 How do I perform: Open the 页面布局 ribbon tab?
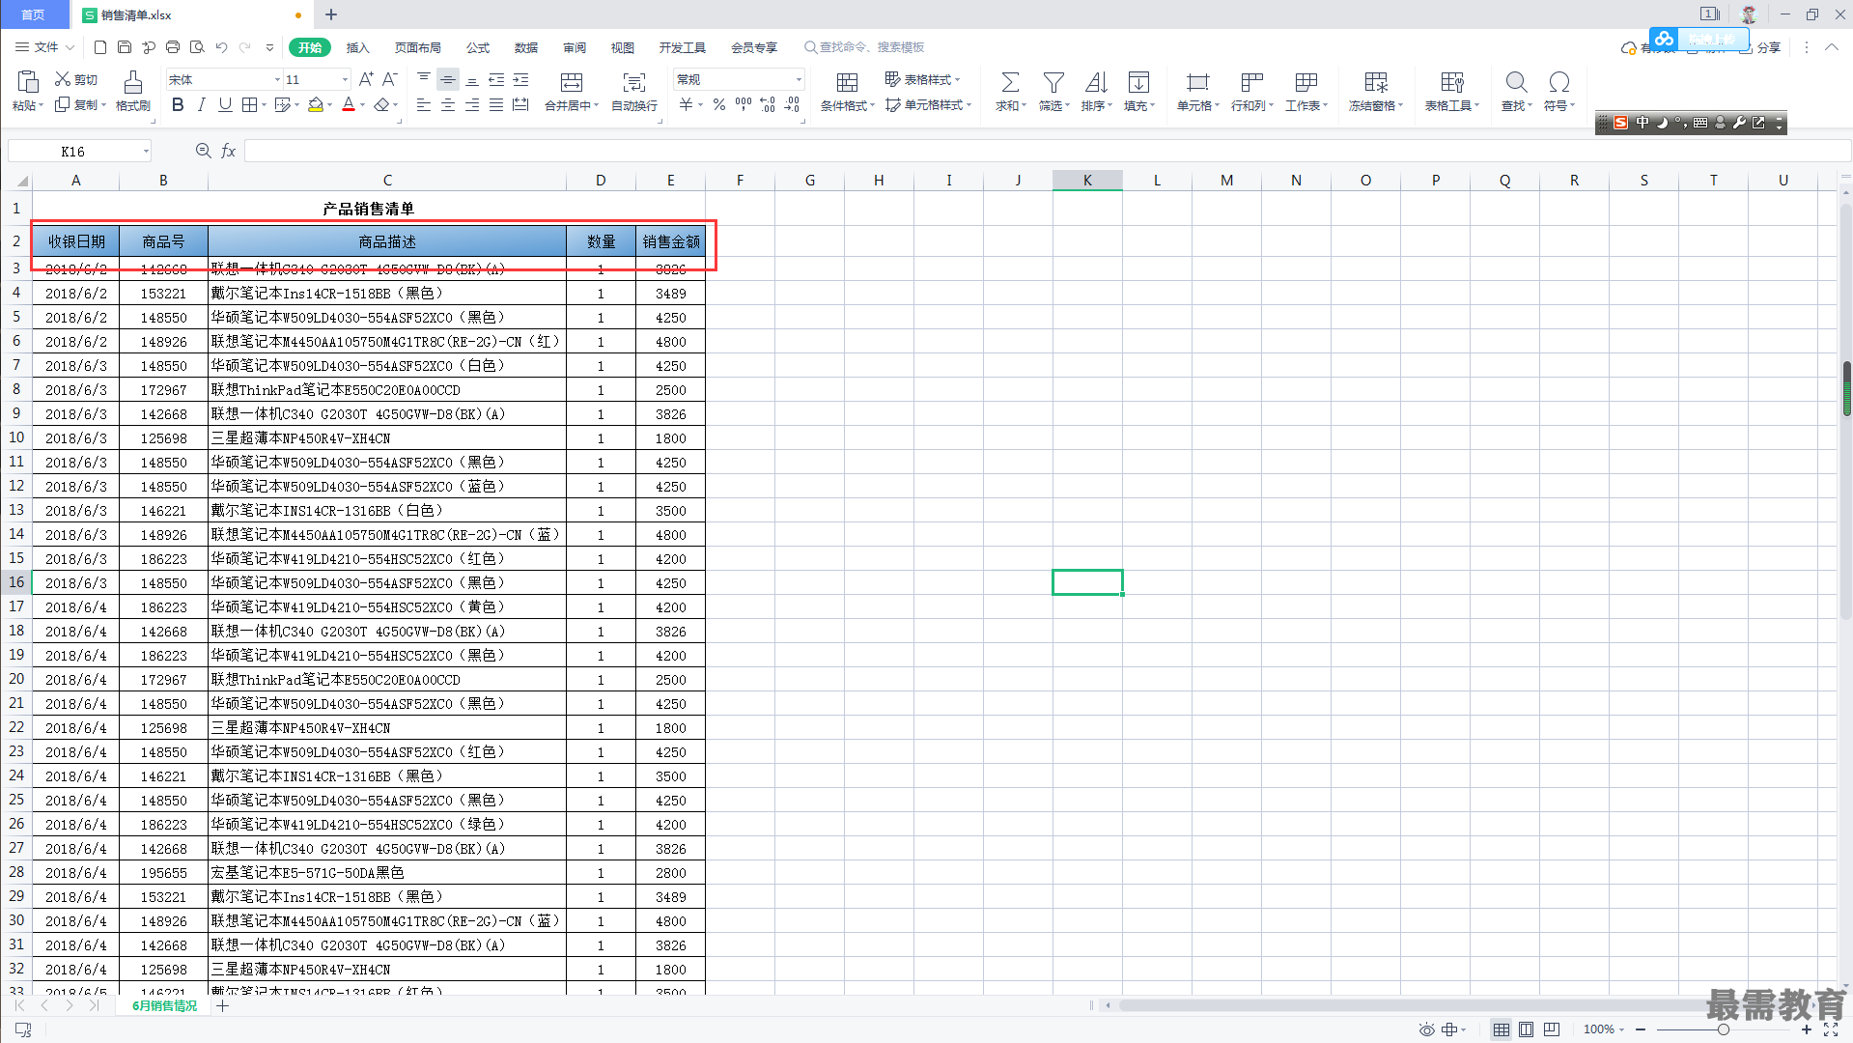(418, 47)
